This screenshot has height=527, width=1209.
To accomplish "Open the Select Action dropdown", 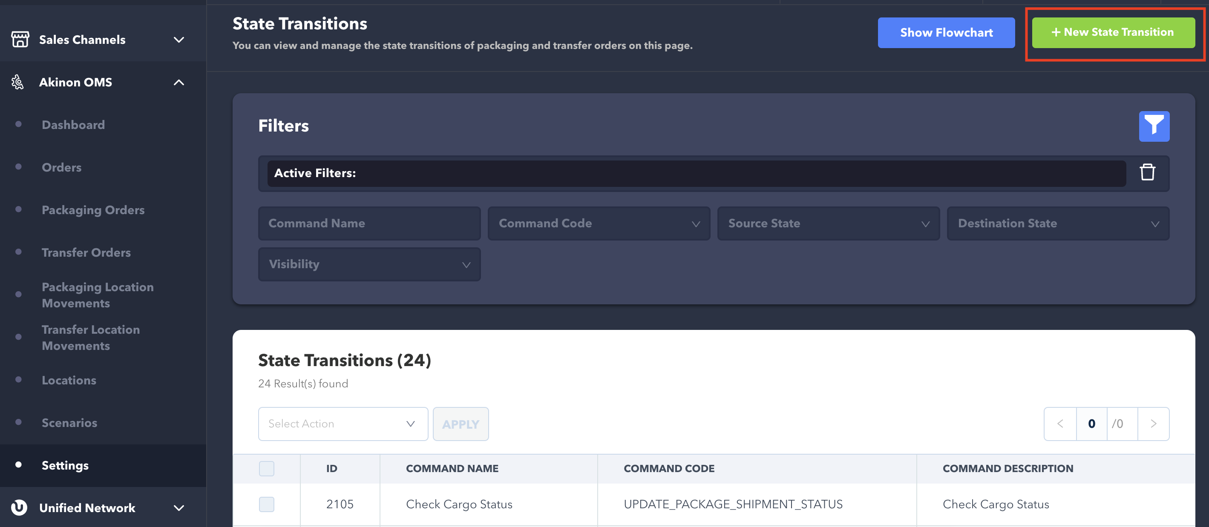I will (343, 424).
